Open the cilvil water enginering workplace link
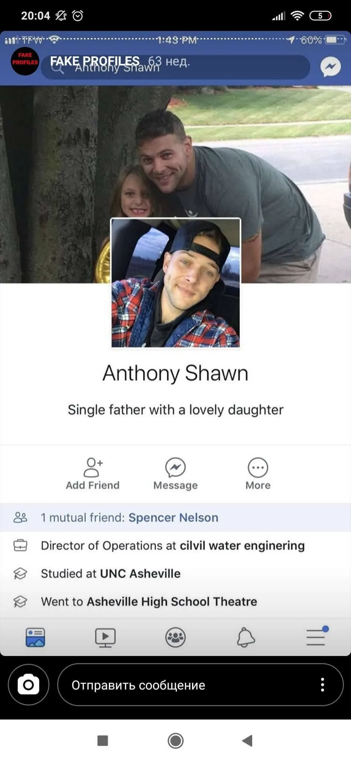 pos(242,545)
